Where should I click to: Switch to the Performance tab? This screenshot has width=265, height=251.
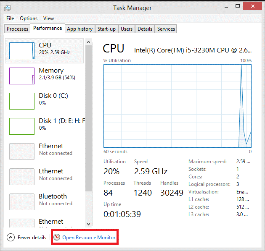pyautogui.click(x=48, y=28)
